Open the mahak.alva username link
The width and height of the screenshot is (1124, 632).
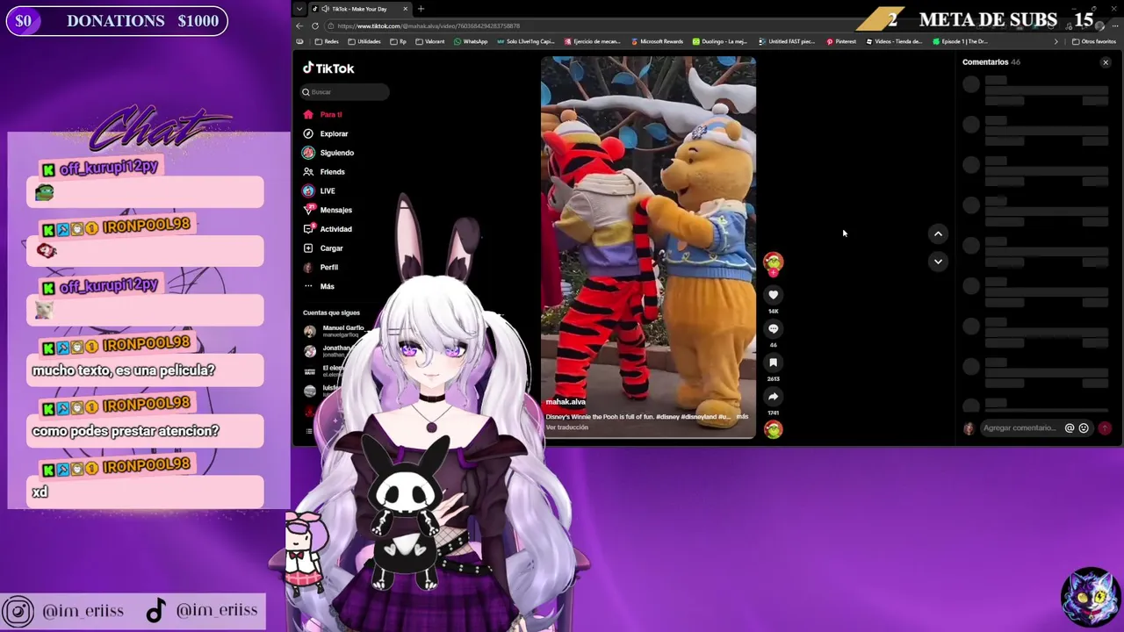[566, 402]
